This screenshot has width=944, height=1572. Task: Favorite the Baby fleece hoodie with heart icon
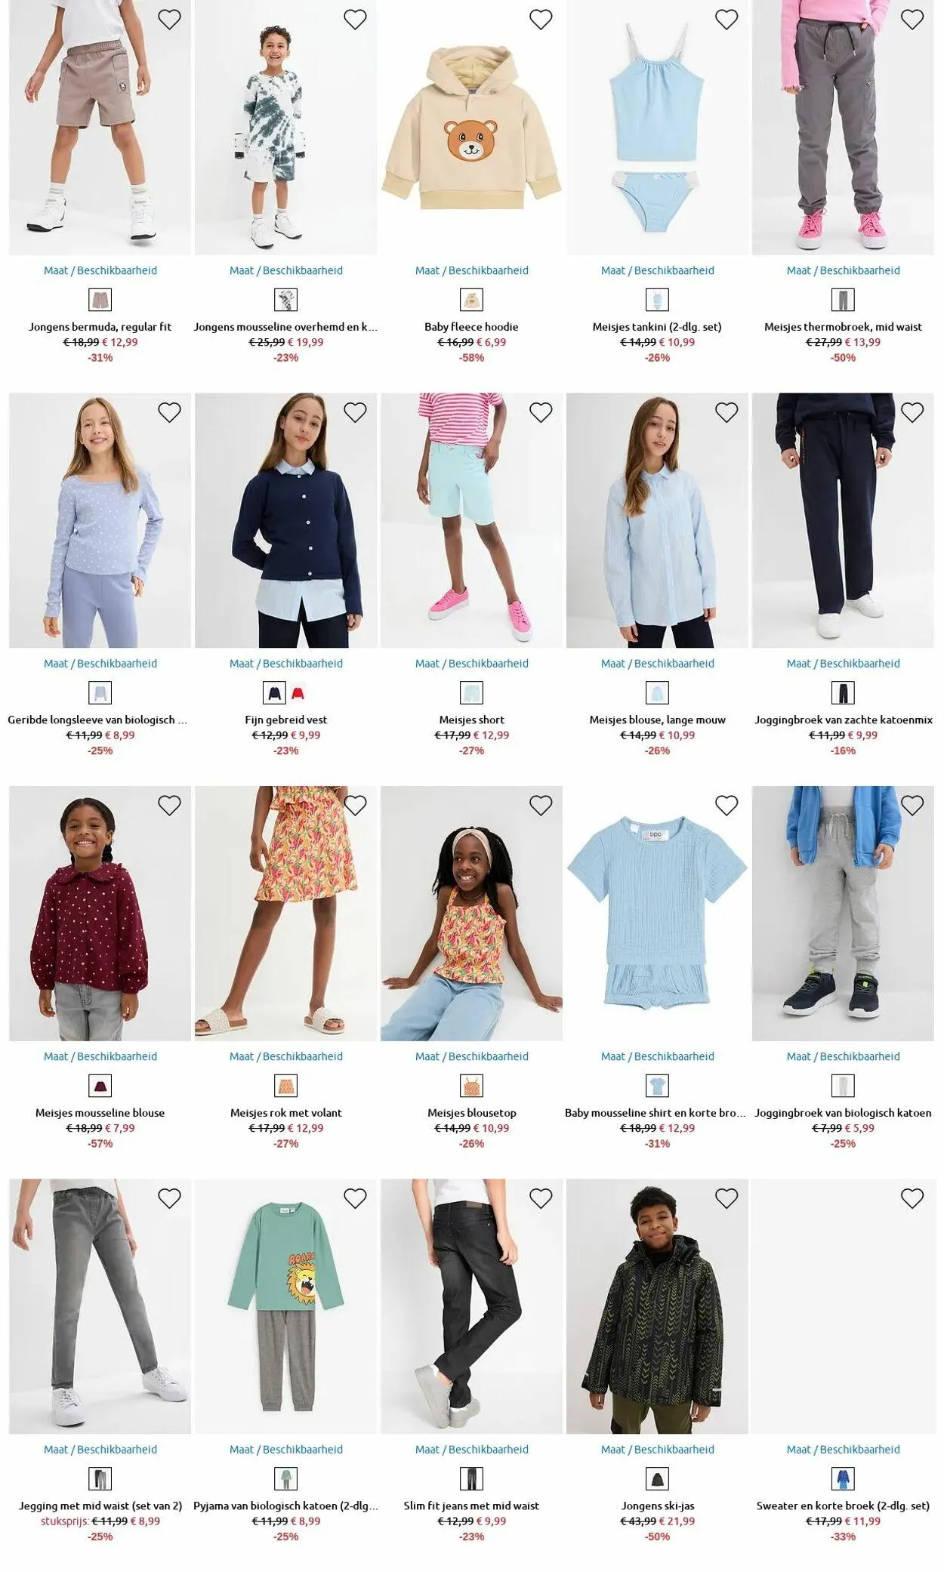pos(541,20)
